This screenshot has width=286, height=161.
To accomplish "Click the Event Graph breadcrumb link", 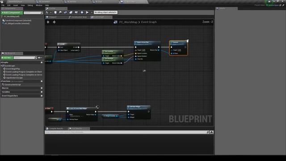I will pyautogui.click(x=149, y=22).
